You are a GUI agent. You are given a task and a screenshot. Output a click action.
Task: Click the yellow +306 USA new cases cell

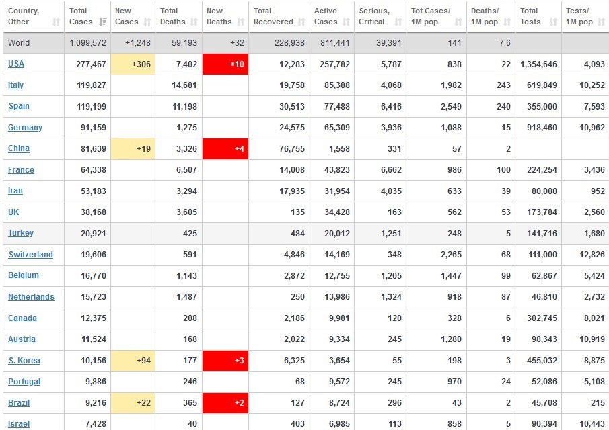[133, 64]
